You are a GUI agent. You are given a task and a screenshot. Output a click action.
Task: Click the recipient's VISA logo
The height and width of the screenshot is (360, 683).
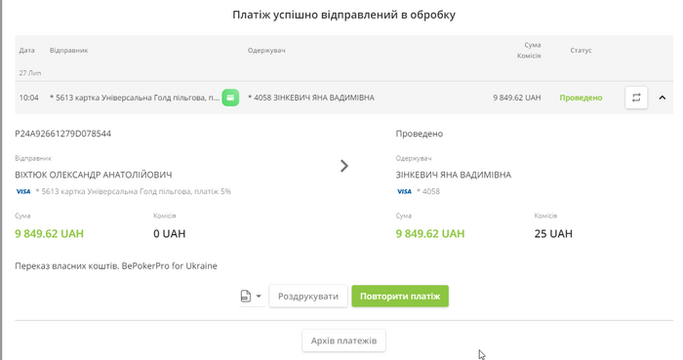[x=404, y=191]
